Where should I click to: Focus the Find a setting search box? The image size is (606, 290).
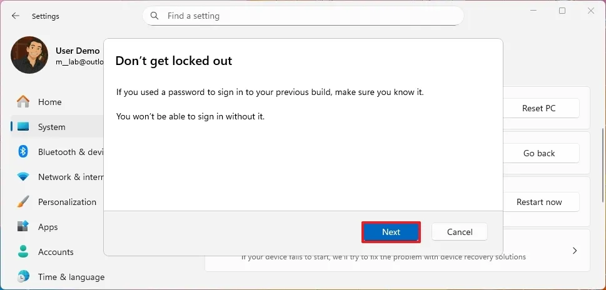point(306,16)
